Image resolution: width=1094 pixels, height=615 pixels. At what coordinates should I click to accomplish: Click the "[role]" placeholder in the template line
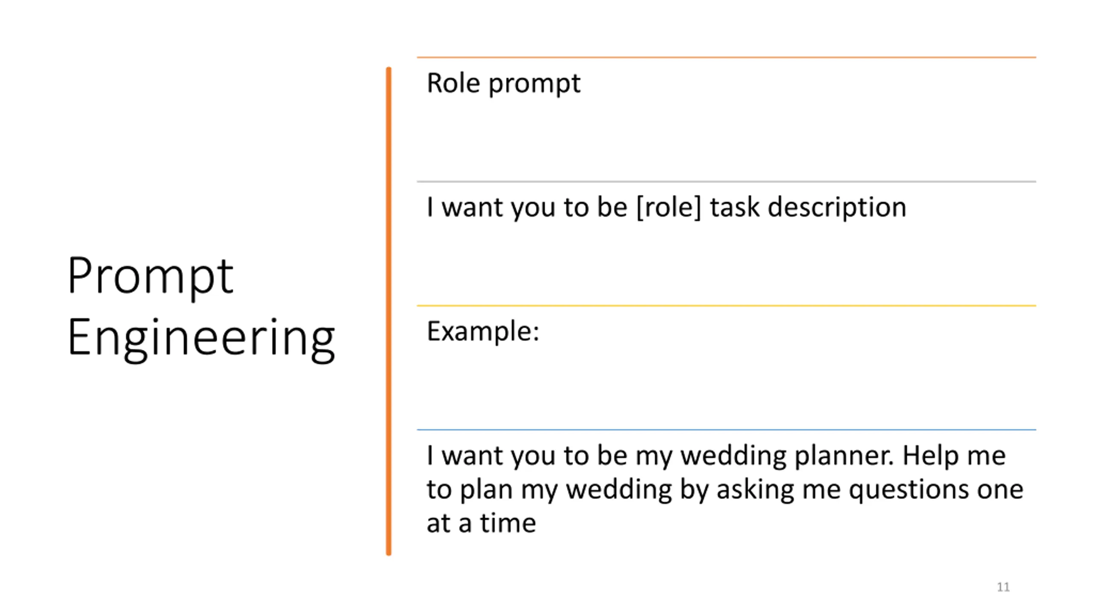669,207
